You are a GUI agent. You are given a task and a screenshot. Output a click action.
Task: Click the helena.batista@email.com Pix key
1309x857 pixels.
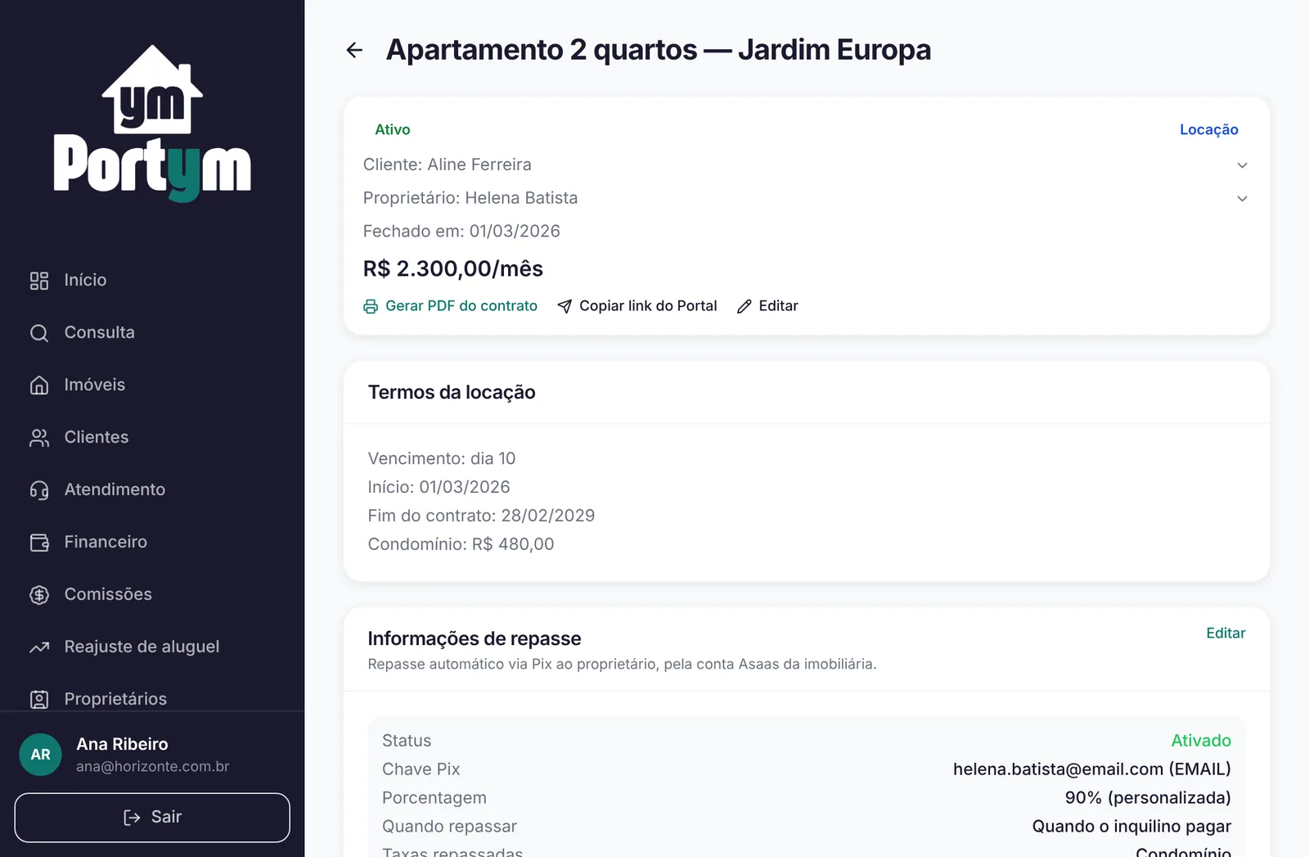[1091, 769]
